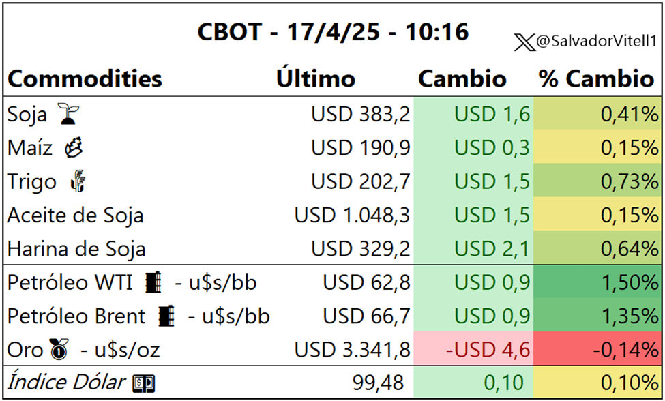The height and width of the screenshot is (401, 665).
Task: Open the @SalvadorVitell1 handle
Action: [596, 42]
